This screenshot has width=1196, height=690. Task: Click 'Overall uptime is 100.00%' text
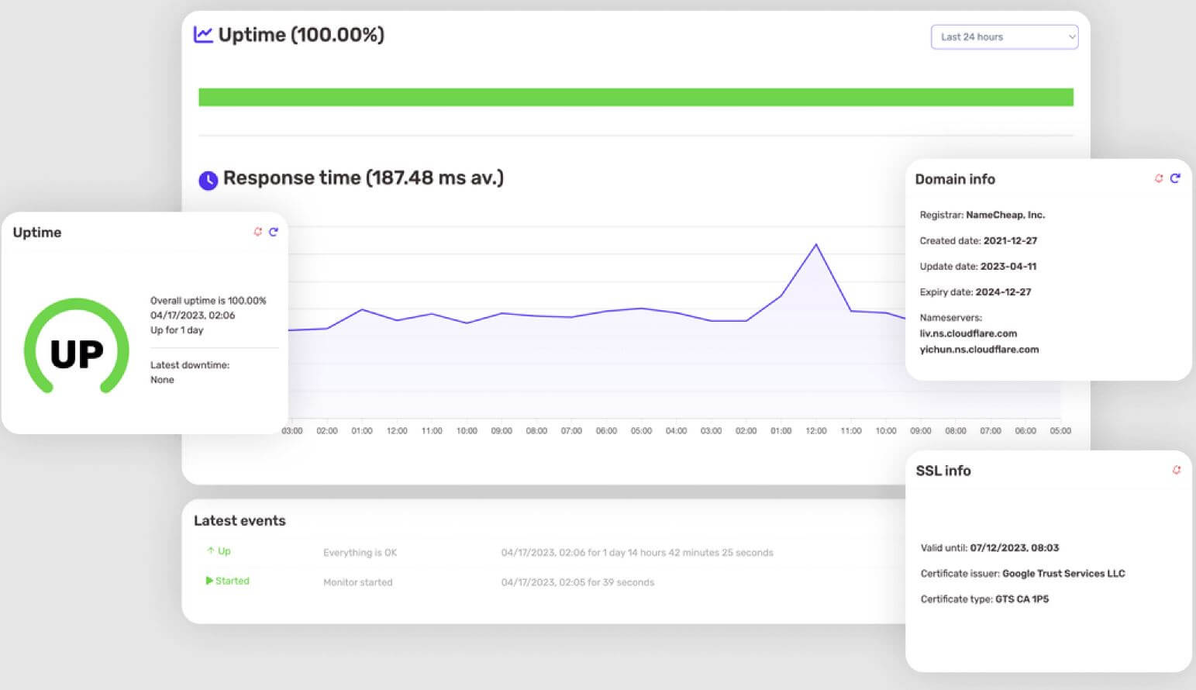[209, 300]
